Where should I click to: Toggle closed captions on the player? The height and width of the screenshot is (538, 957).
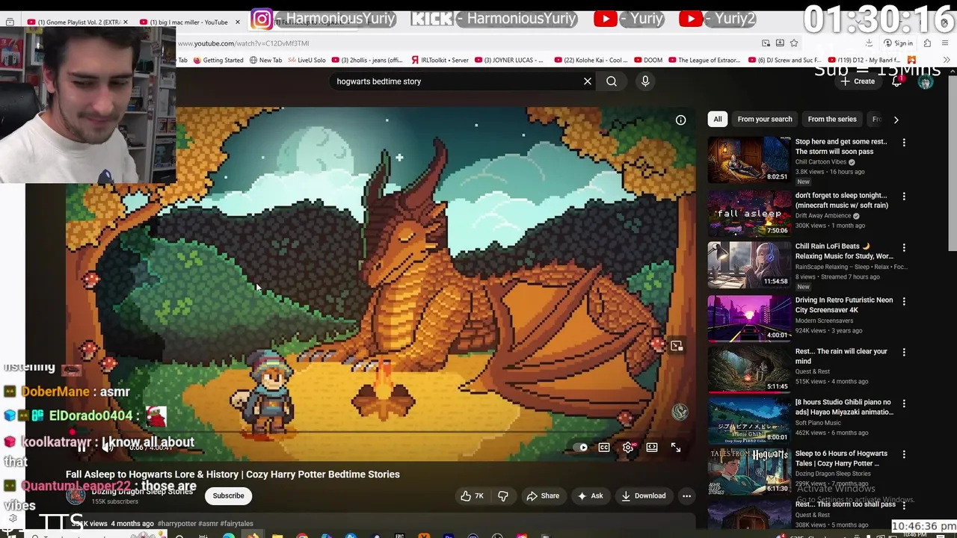(x=604, y=448)
